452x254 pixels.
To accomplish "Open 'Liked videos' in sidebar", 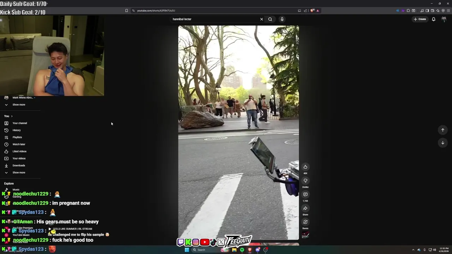I will [19, 151].
